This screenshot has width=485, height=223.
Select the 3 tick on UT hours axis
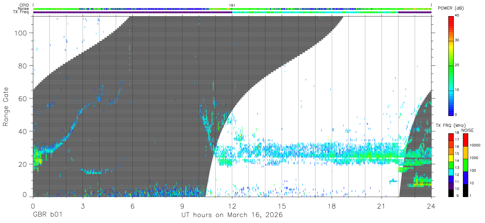83,206
